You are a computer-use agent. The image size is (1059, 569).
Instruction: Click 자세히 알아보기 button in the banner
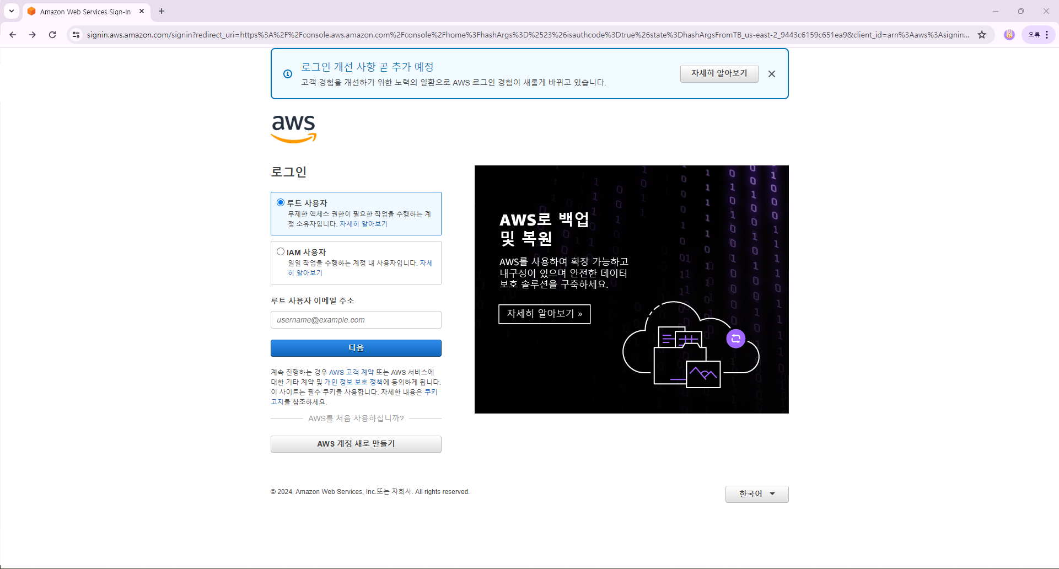coord(719,73)
